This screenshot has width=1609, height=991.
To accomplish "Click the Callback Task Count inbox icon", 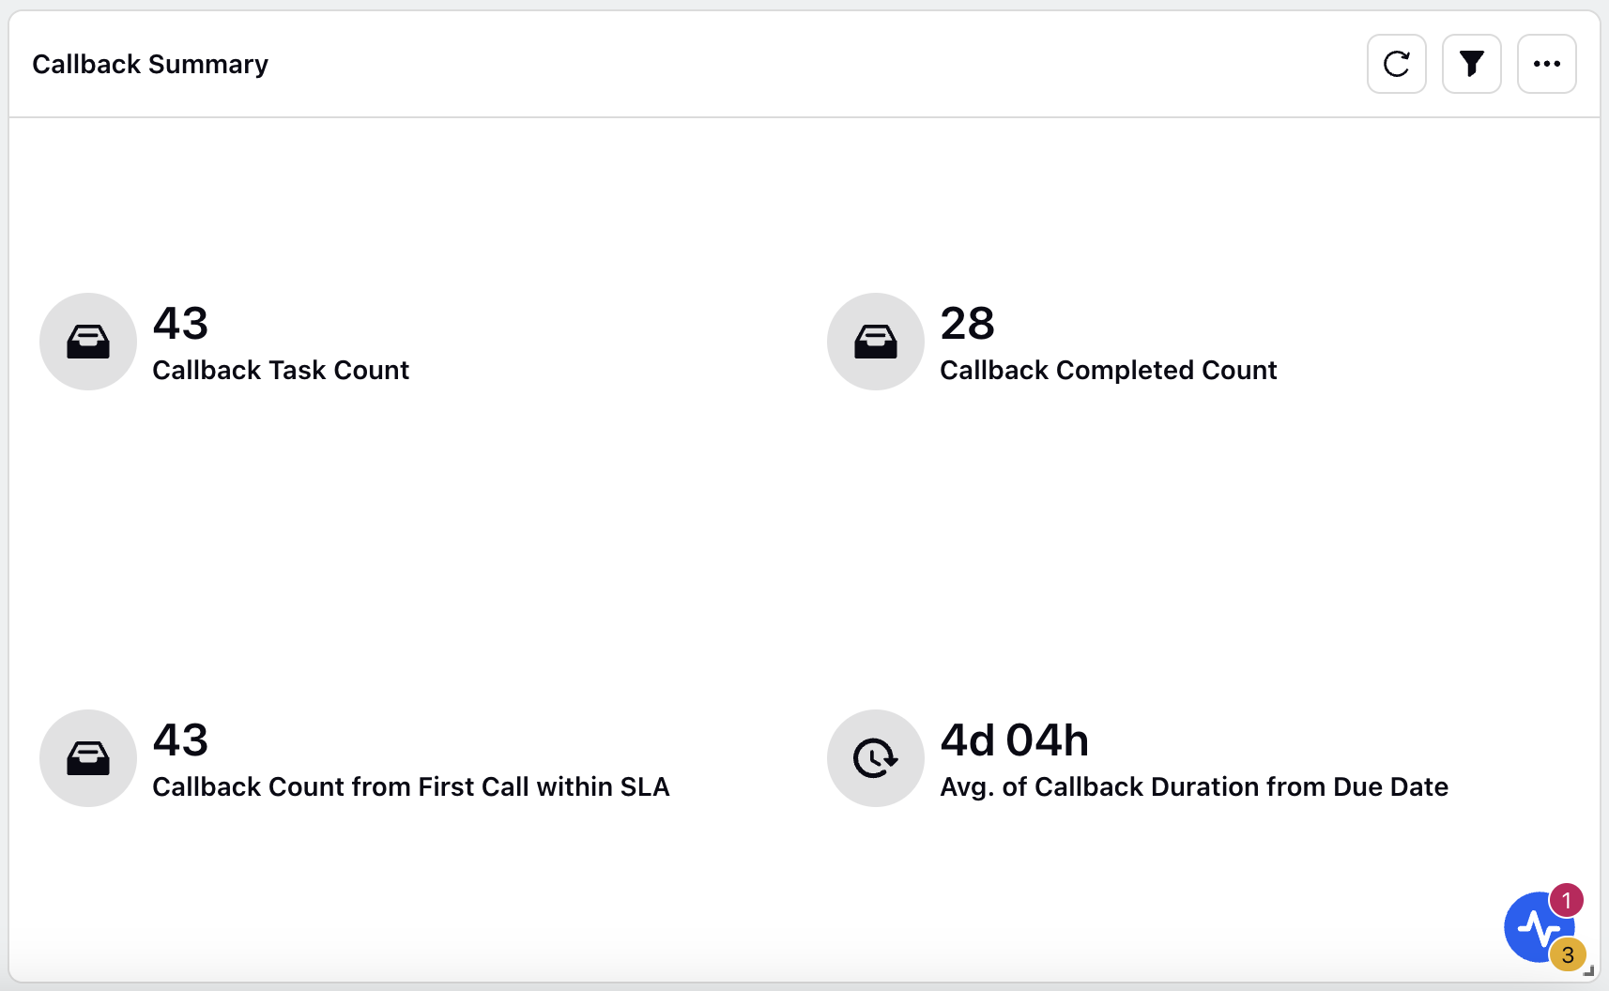I will [88, 342].
